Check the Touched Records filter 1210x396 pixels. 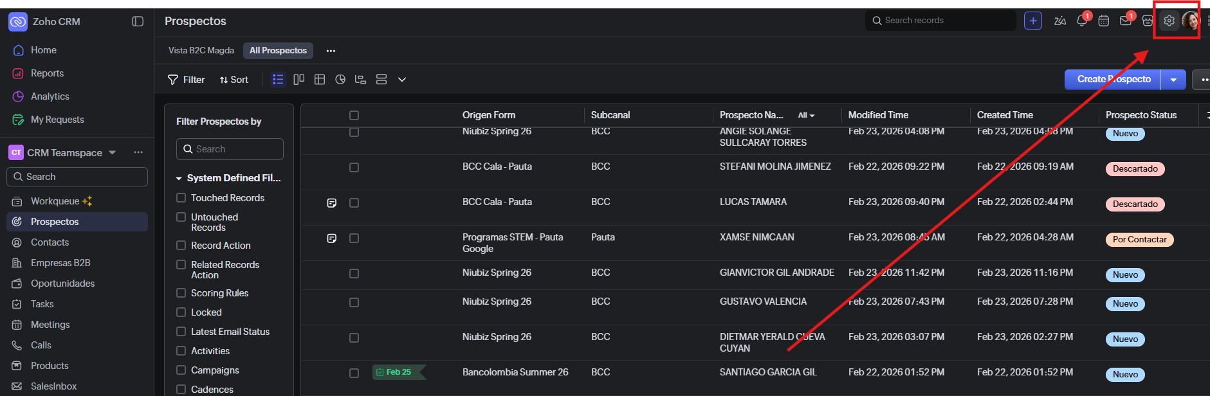click(181, 198)
